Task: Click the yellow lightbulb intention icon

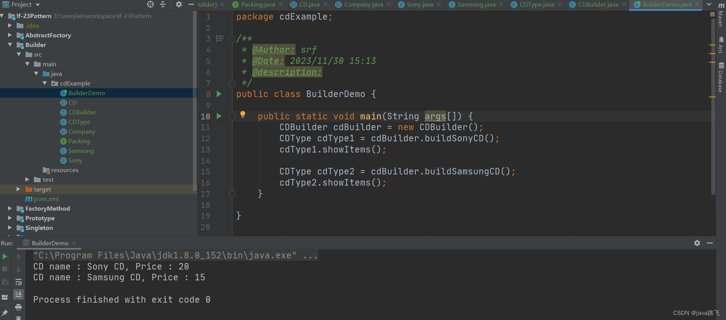Action: 243,114
